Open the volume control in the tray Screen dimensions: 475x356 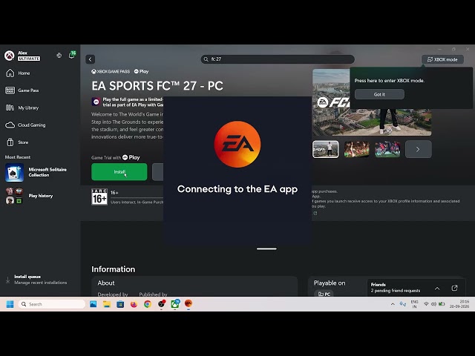point(433,304)
